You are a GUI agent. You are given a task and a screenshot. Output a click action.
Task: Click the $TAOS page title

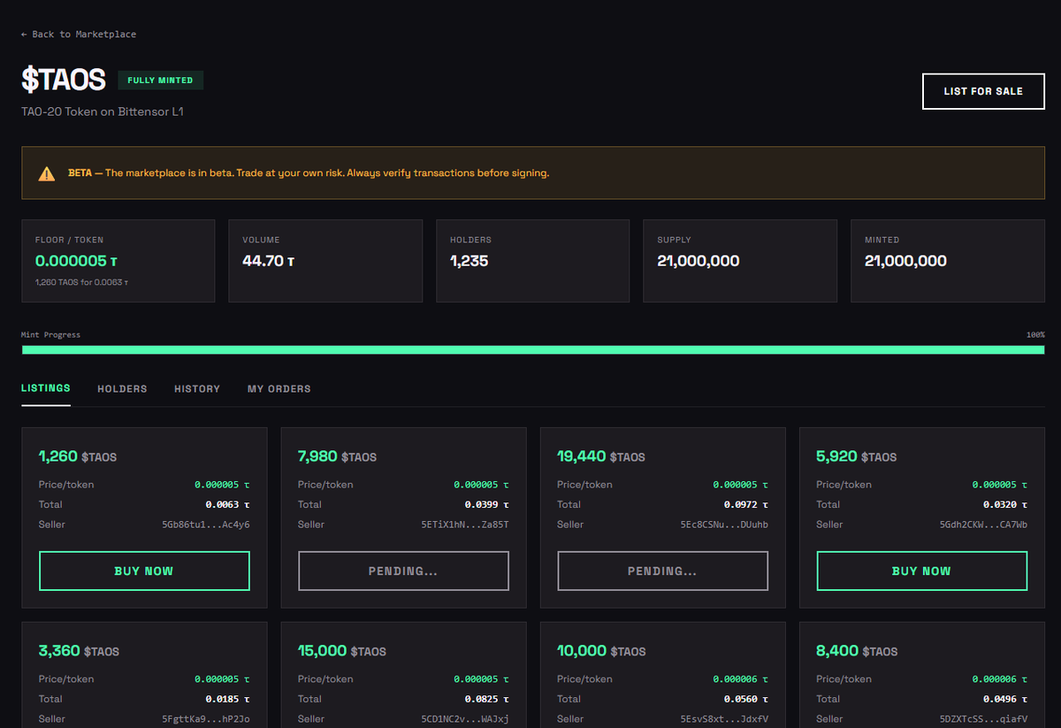click(64, 80)
